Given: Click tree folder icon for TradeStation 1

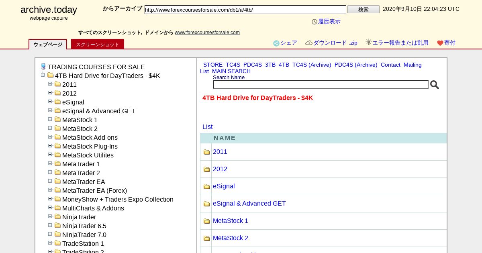Looking at the screenshot, I should [x=57, y=243].
